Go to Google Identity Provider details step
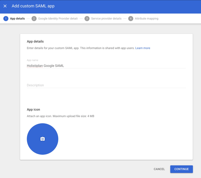 pyautogui.click(x=58, y=19)
